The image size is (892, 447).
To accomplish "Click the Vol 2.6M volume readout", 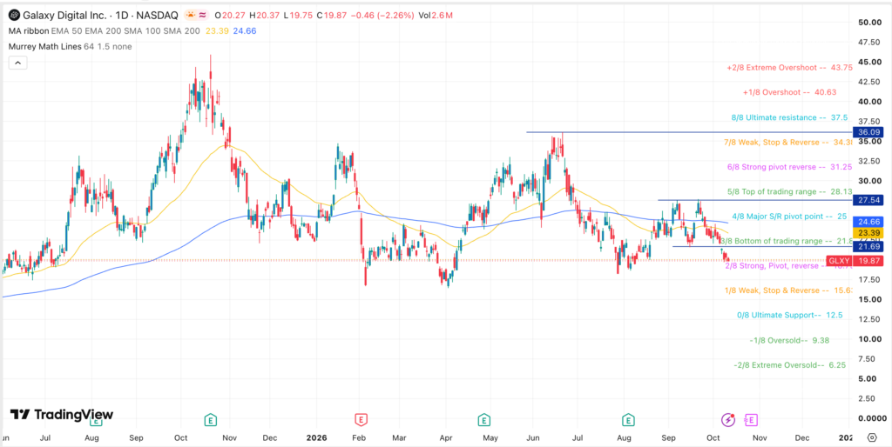I will click(436, 15).
